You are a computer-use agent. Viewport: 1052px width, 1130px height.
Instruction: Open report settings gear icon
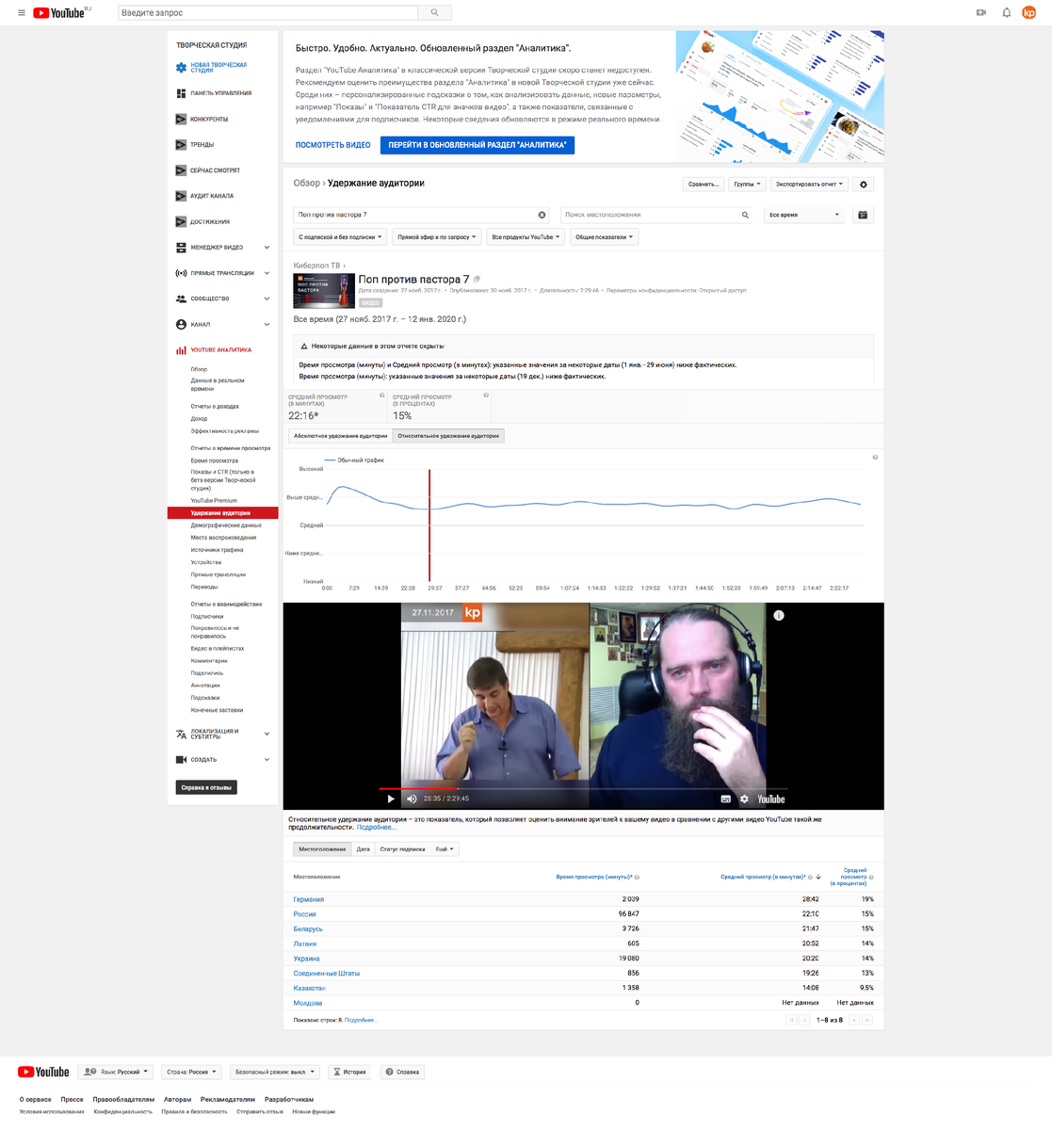click(864, 185)
